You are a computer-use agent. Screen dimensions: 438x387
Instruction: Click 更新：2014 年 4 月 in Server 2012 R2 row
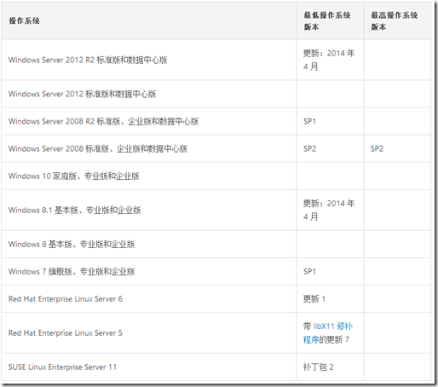coord(329,60)
